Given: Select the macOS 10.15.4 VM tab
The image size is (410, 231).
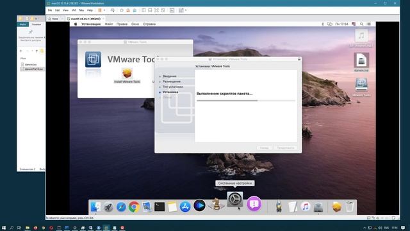Looking at the screenshot, I should point(85,19).
